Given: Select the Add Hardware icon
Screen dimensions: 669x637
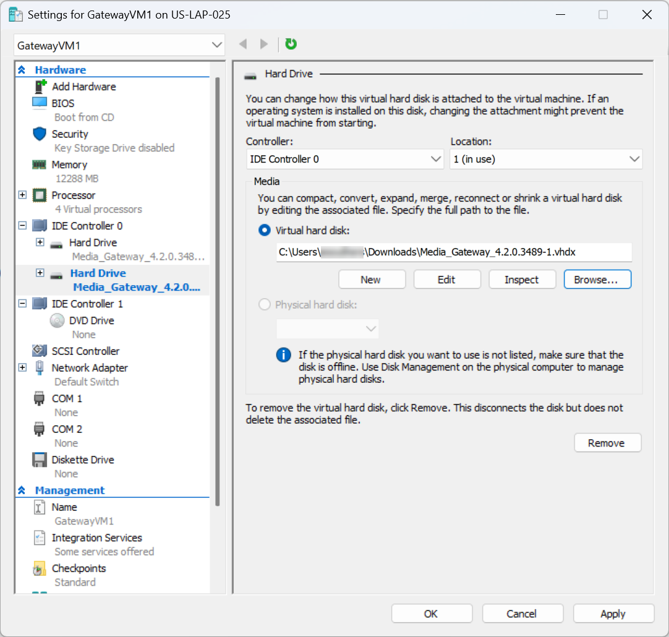Looking at the screenshot, I should 40,87.
